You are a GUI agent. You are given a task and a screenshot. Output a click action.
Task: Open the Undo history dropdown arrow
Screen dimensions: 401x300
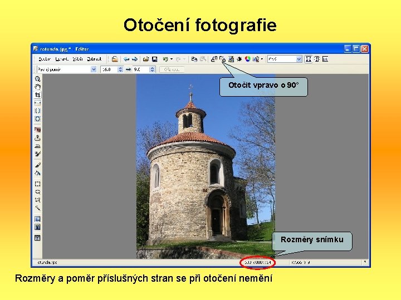(172, 59)
